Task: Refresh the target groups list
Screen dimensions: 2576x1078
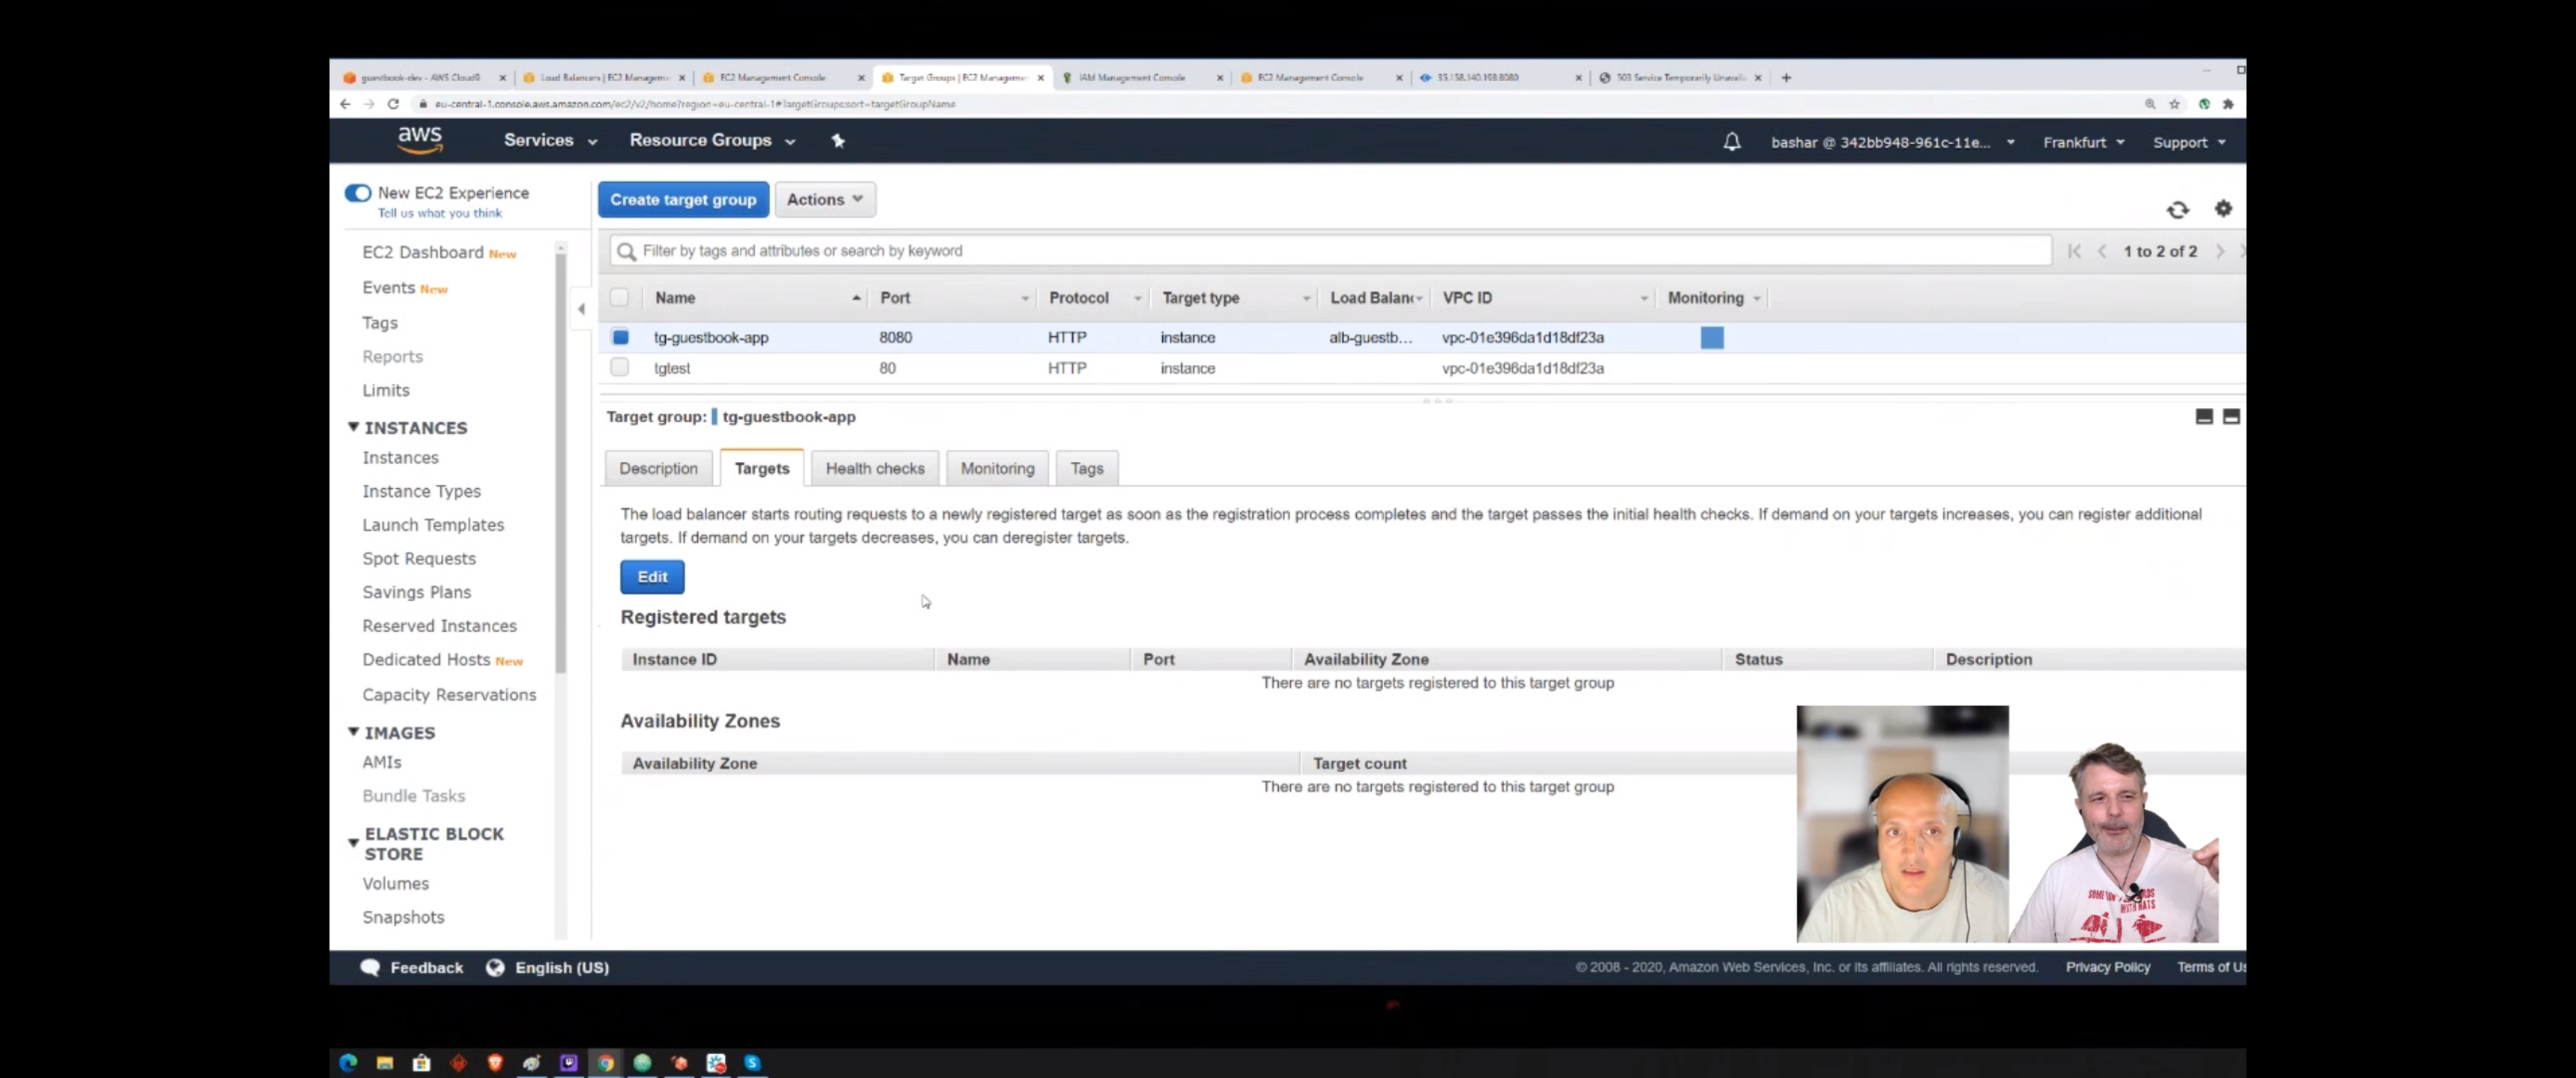Action: [2177, 210]
